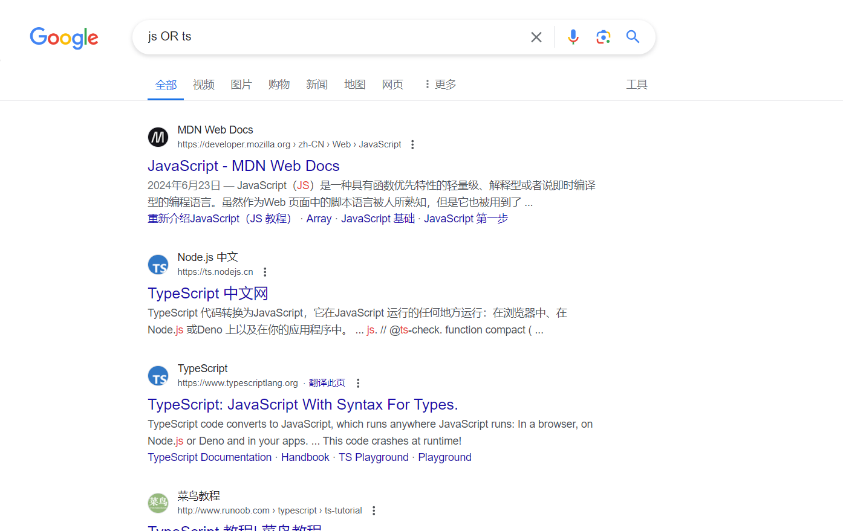
Task: Open Google Lens image search icon
Action: pyautogui.click(x=603, y=37)
